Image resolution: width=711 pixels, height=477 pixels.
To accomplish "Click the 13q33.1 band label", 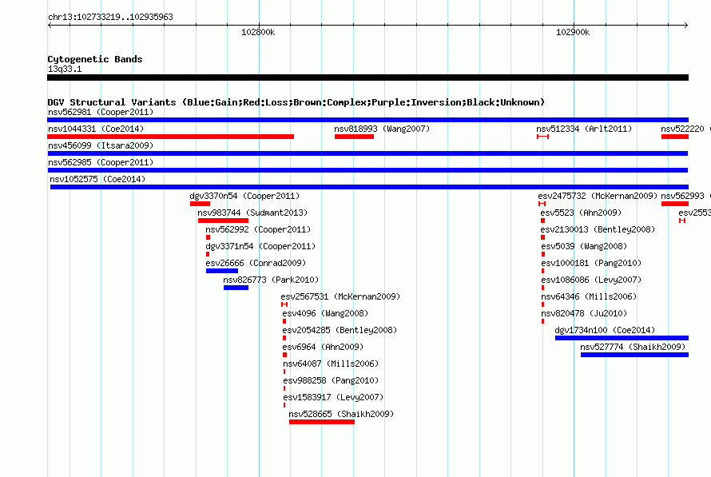I will pyautogui.click(x=65, y=69).
